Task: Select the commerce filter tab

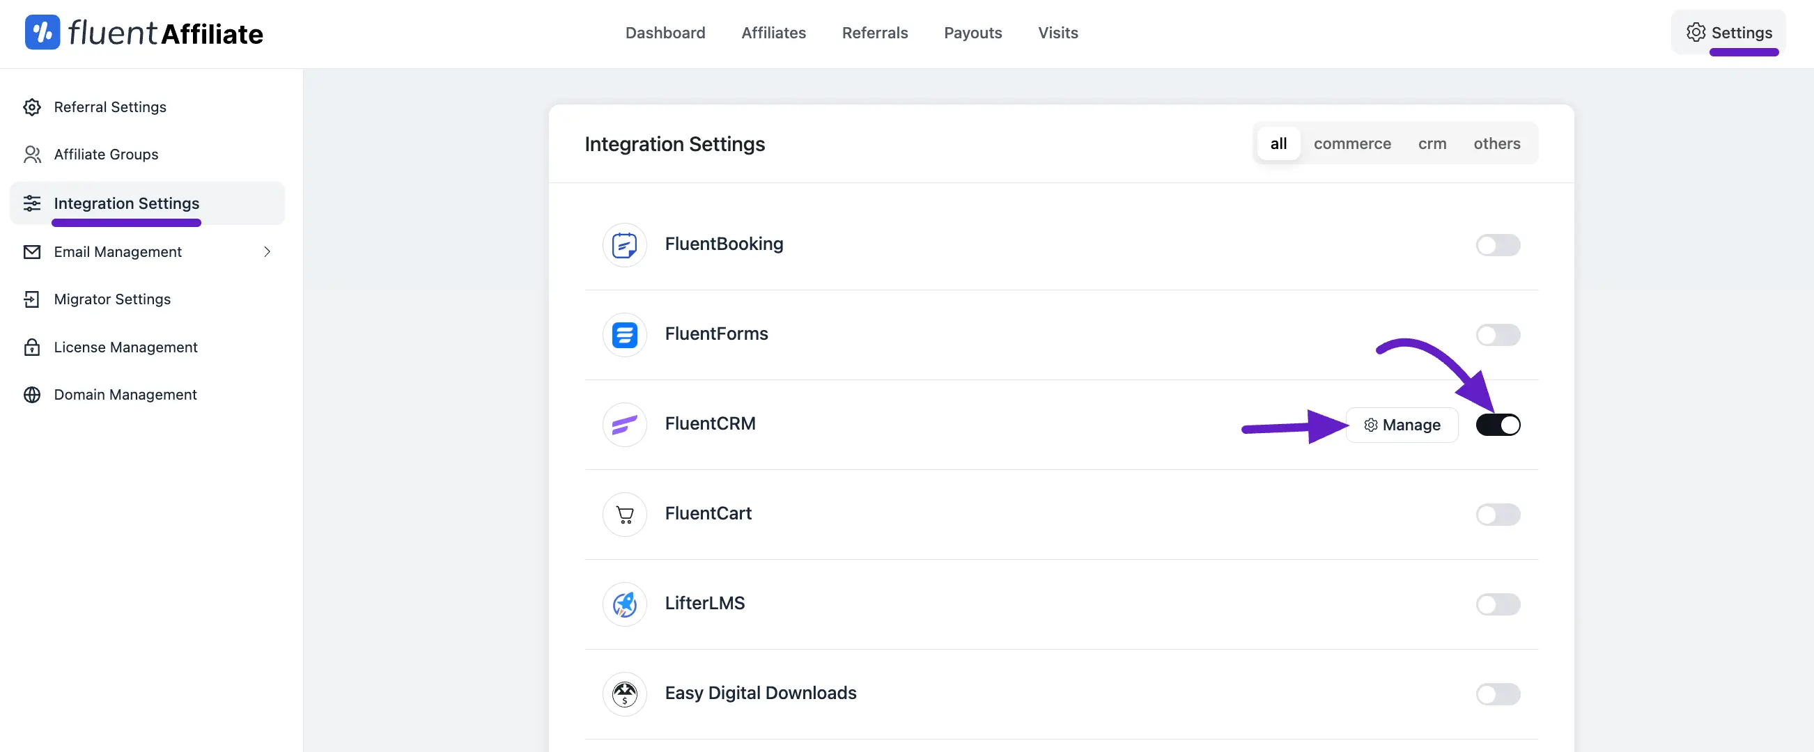Action: click(1352, 143)
